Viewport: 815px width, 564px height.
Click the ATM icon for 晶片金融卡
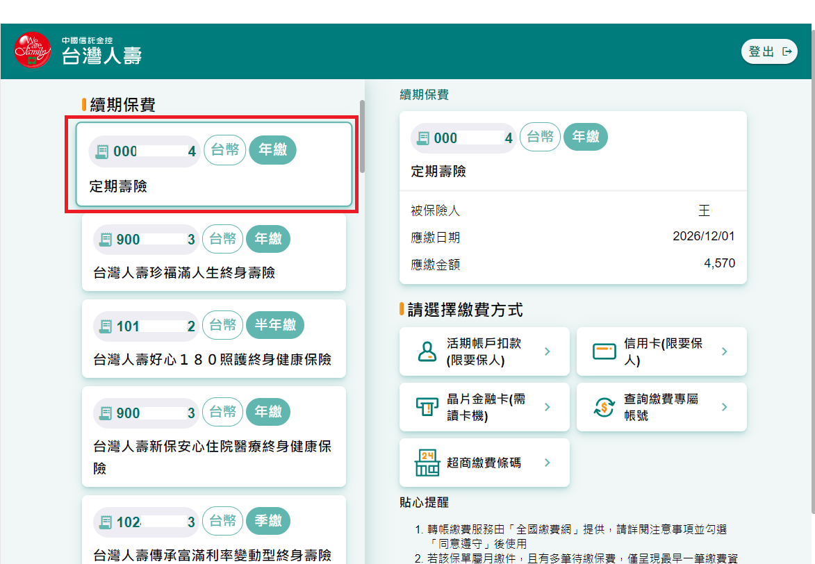point(427,407)
